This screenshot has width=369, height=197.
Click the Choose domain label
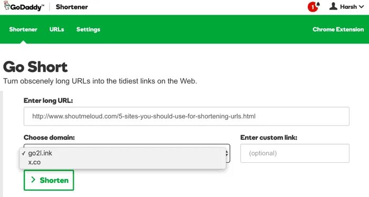coord(49,138)
